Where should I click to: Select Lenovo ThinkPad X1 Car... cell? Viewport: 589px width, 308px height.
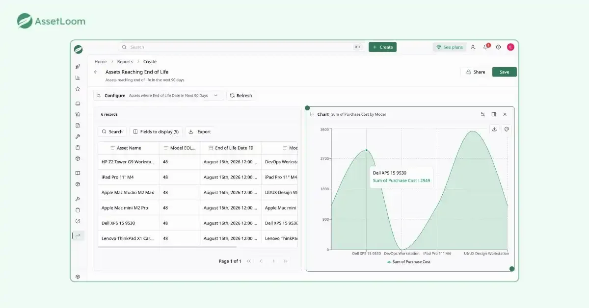point(129,238)
